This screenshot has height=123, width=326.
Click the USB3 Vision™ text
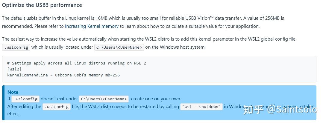pyautogui.click(x=199, y=18)
